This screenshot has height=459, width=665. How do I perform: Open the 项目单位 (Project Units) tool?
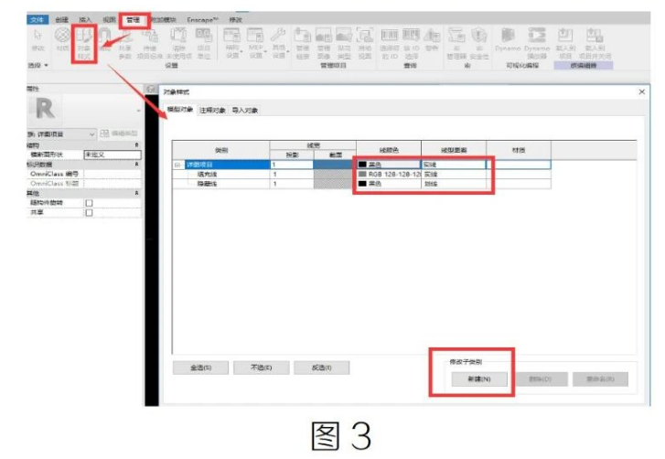pyautogui.click(x=204, y=44)
